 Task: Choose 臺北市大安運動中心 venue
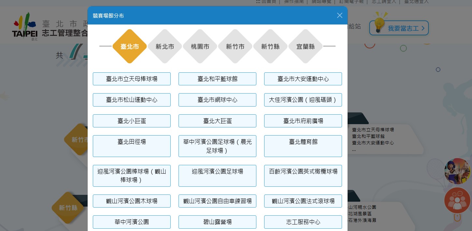(x=303, y=79)
